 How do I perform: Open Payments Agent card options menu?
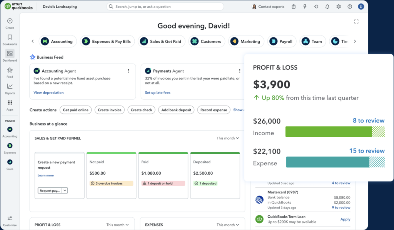click(x=240, y=71)
